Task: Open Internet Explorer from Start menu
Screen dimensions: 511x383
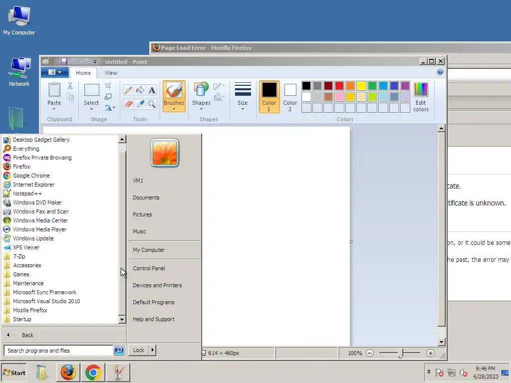Action: [33, 185]
